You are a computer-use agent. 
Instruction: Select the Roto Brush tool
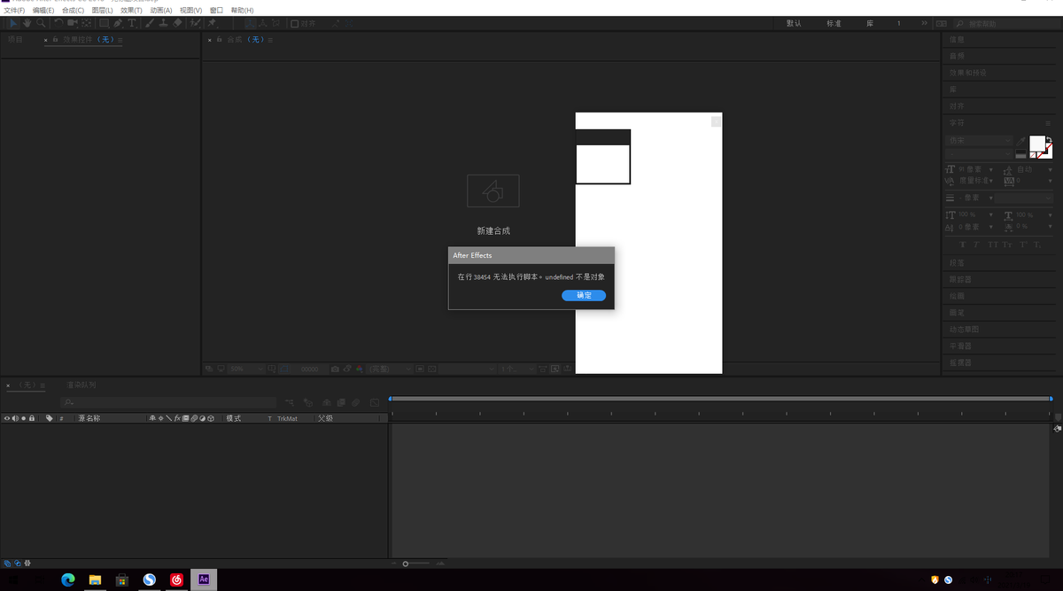(x=195, y=23)
